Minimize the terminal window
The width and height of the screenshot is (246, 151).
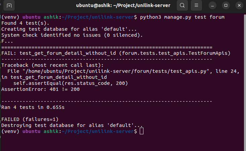[x=211, y=6]
